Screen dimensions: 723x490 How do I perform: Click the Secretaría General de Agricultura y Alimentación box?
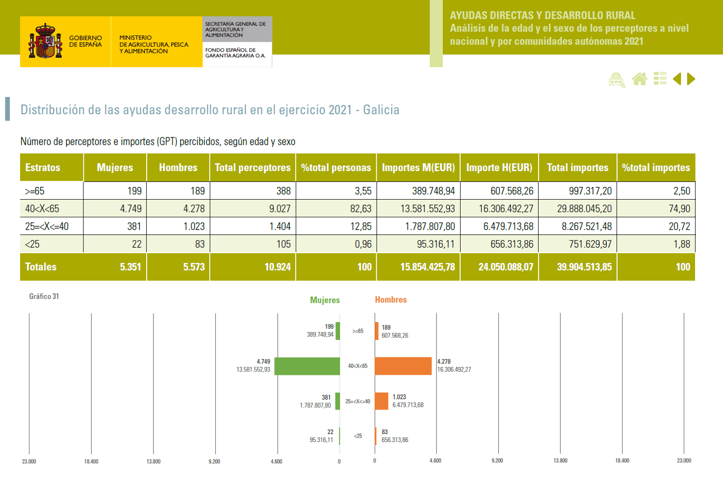point(237,29)
